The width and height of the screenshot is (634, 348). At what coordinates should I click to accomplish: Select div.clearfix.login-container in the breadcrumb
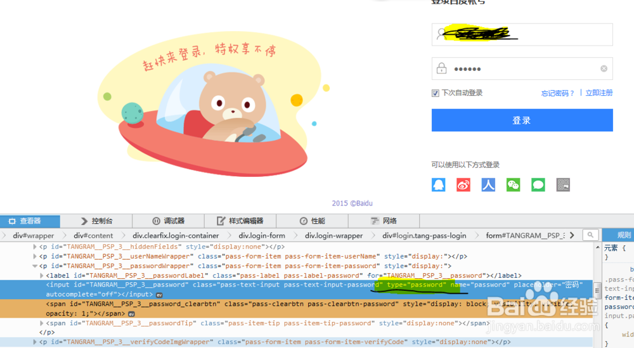tap(176, 235)
